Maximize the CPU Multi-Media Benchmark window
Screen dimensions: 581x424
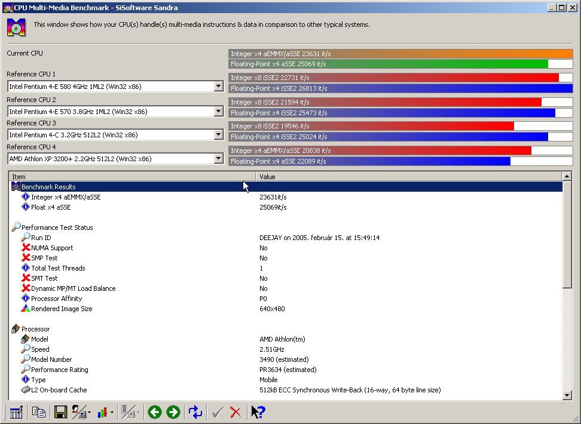[x=562, y=7]
